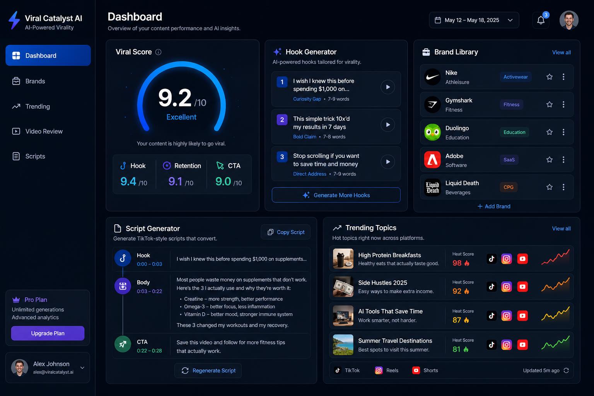Star the Duolingo brand
Viewport: 594px width, 396px height.
click(549, 132)
